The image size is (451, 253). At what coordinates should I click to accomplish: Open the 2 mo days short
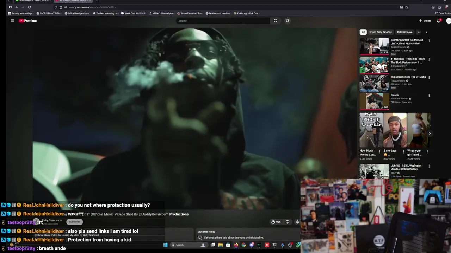click(395, 130)
